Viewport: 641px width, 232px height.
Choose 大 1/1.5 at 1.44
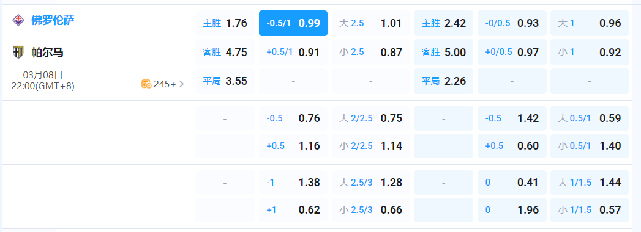[590, 183]
